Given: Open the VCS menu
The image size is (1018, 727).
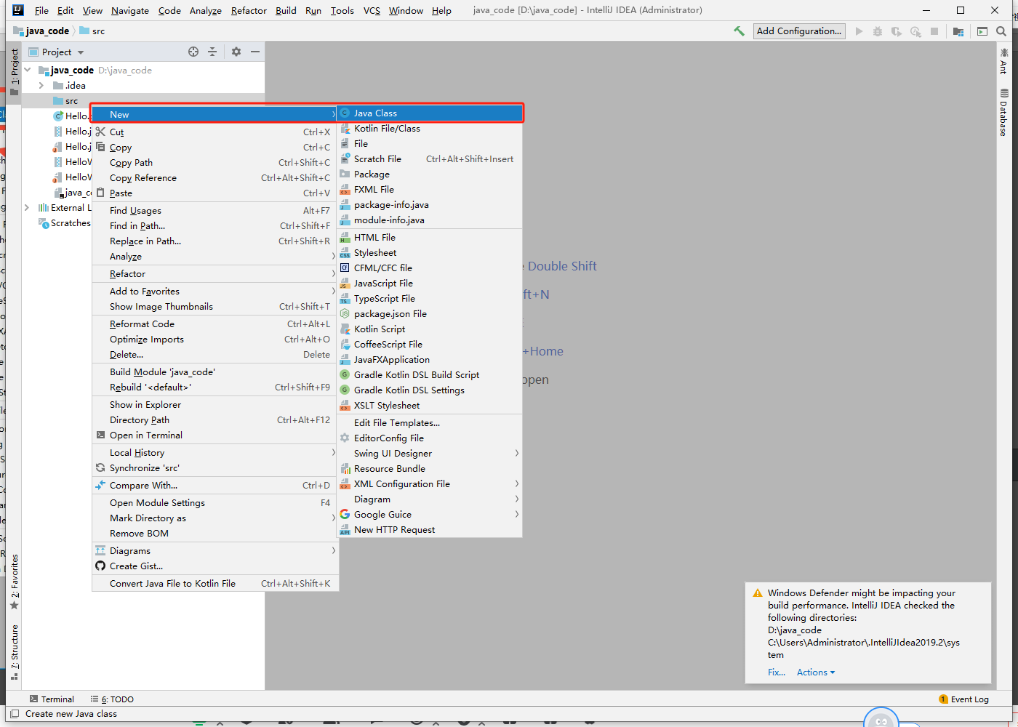Looking at the screenshot, I should click(372, 10).
